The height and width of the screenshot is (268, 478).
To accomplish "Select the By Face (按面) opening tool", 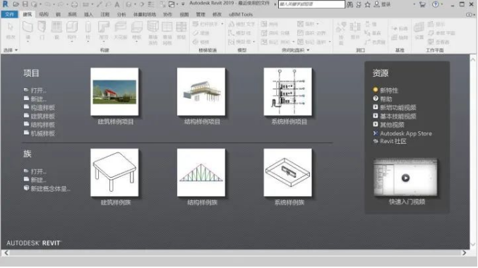I will coord(341,33).
